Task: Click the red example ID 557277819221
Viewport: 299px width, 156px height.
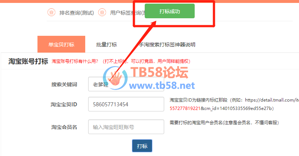Action: click(x=185, y=108)
